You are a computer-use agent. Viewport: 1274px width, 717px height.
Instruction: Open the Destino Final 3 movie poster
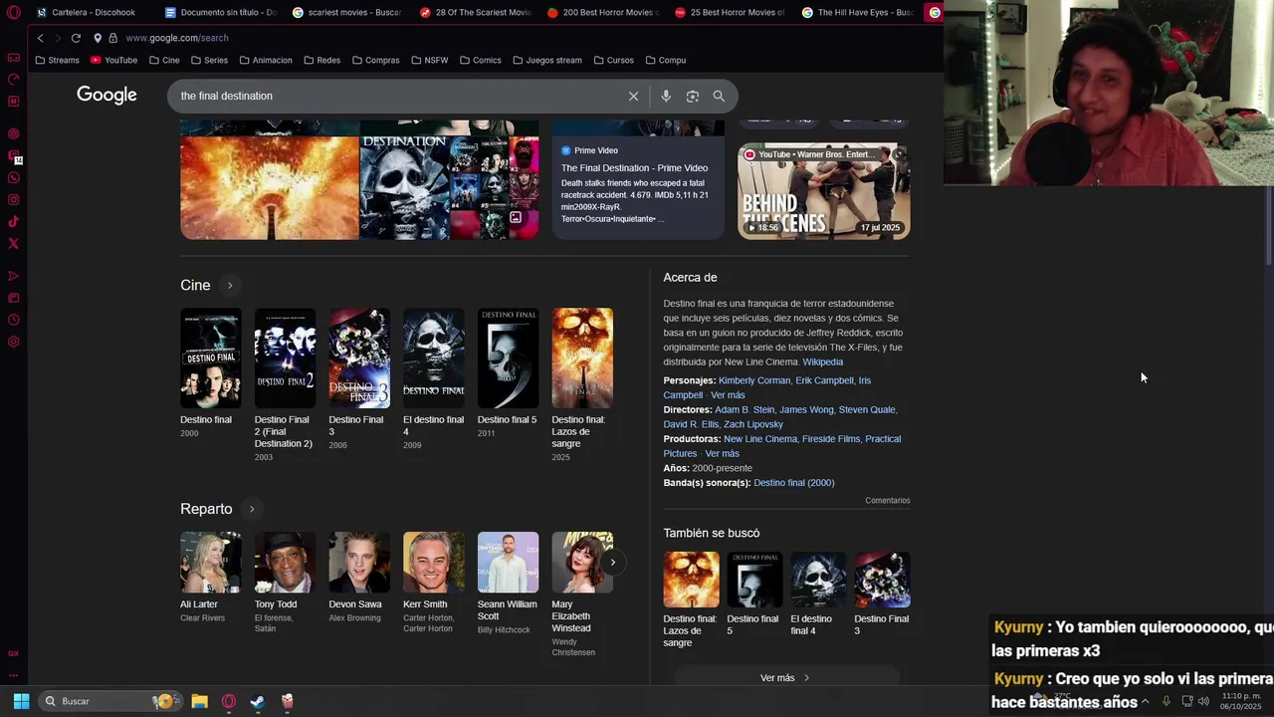(359, 358)
